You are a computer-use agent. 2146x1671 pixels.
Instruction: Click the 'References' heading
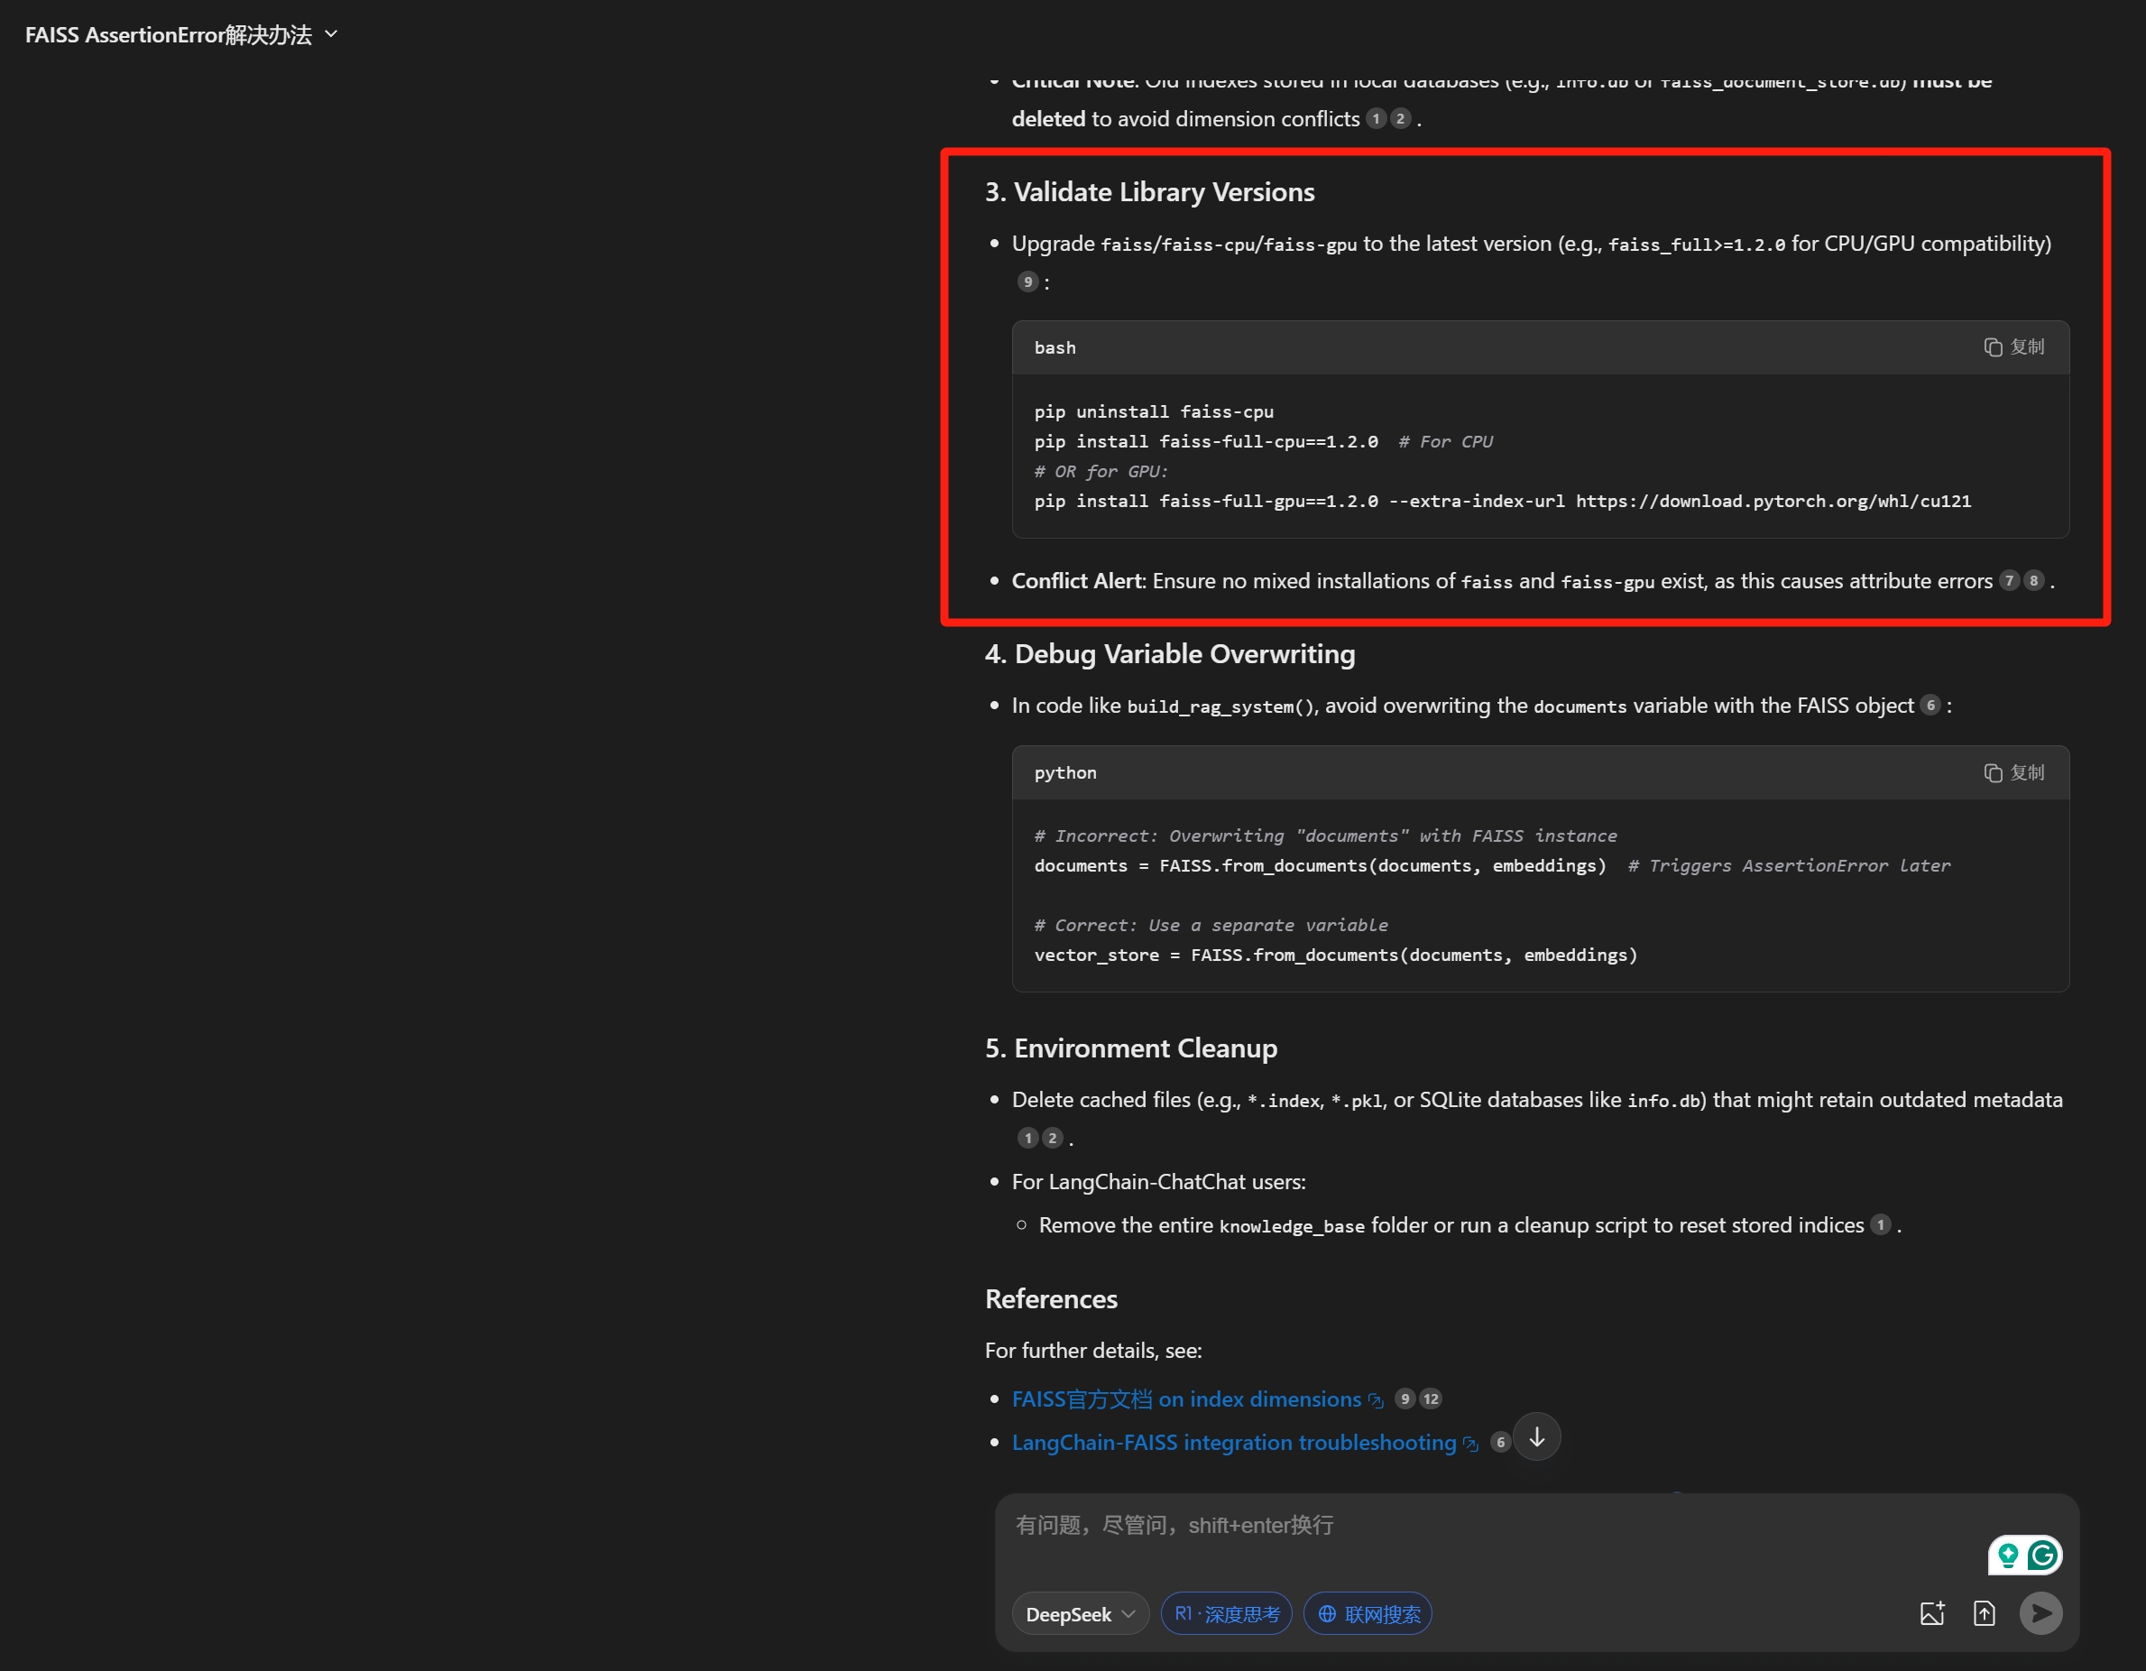tap(1052, 1298)
